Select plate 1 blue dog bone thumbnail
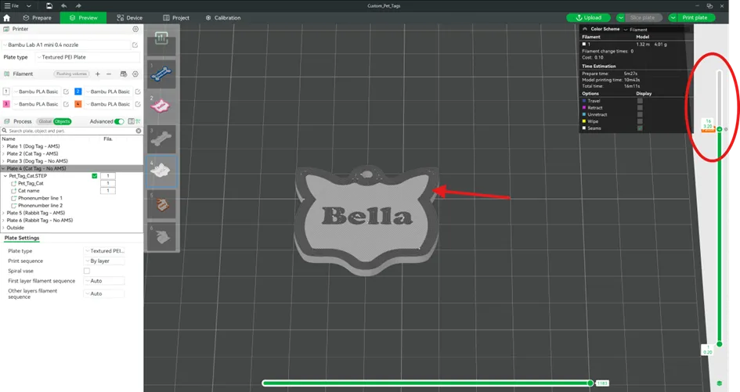 pyautogui.click(x=161, y=74)
